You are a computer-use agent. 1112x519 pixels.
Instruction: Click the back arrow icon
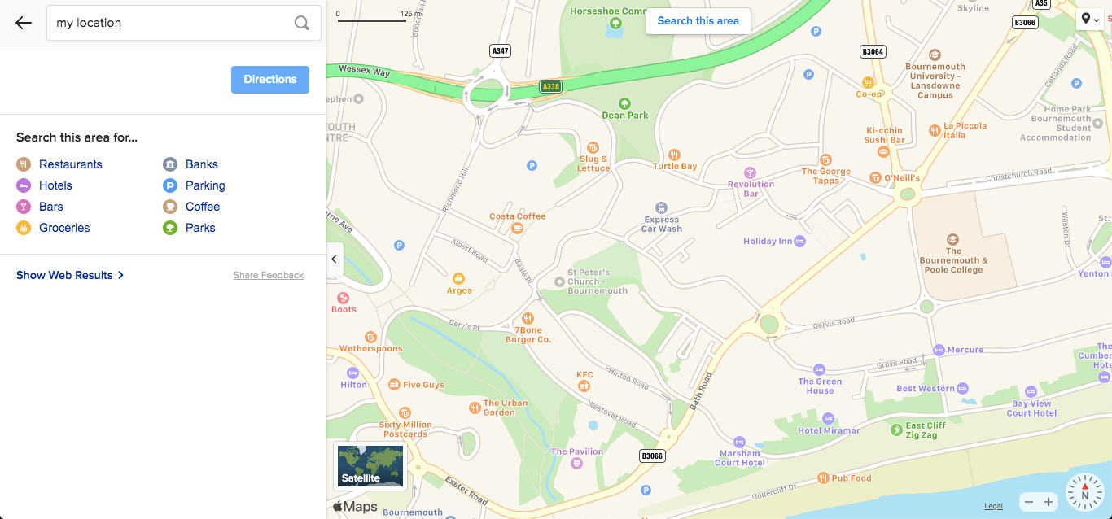(x=24, y=23)
